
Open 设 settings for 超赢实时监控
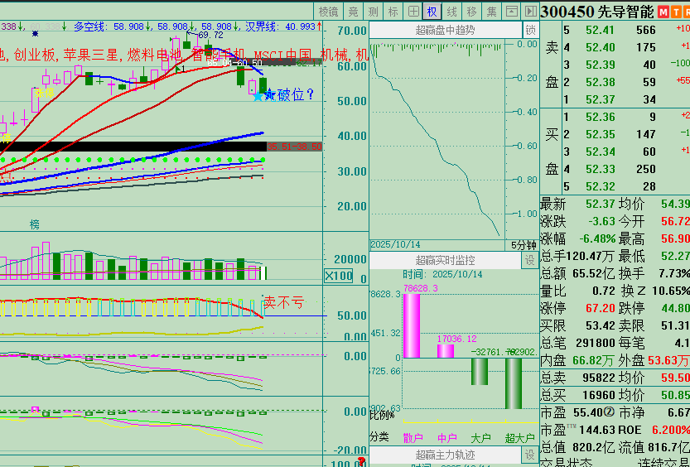pyautogui.click(x=530, y=260)
